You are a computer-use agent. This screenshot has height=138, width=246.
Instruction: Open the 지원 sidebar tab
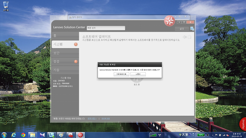point(65,70)
